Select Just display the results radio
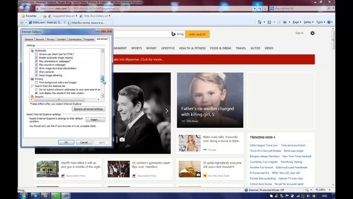The width and height of the screenshot is (353, 199). coord(36,93)
